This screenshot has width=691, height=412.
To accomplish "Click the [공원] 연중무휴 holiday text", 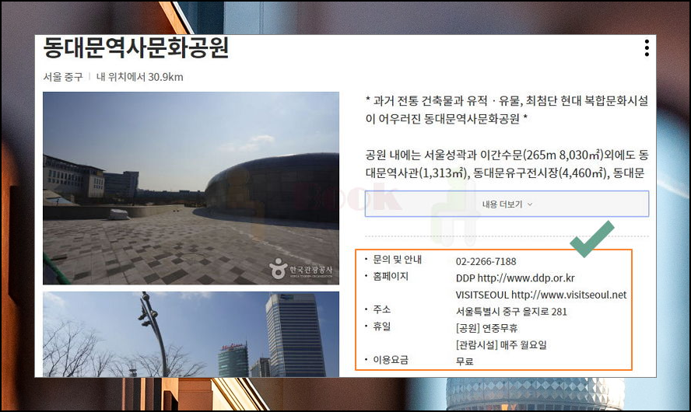I will tap(486, 328).
